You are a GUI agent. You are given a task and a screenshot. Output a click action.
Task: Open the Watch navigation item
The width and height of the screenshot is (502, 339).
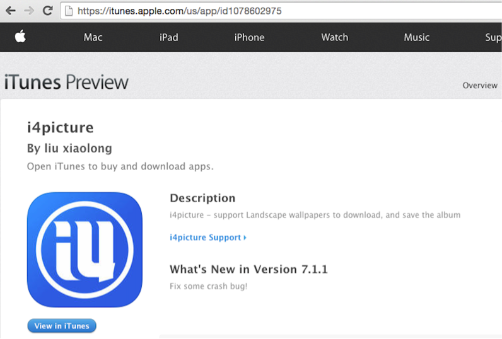(334, 37)
